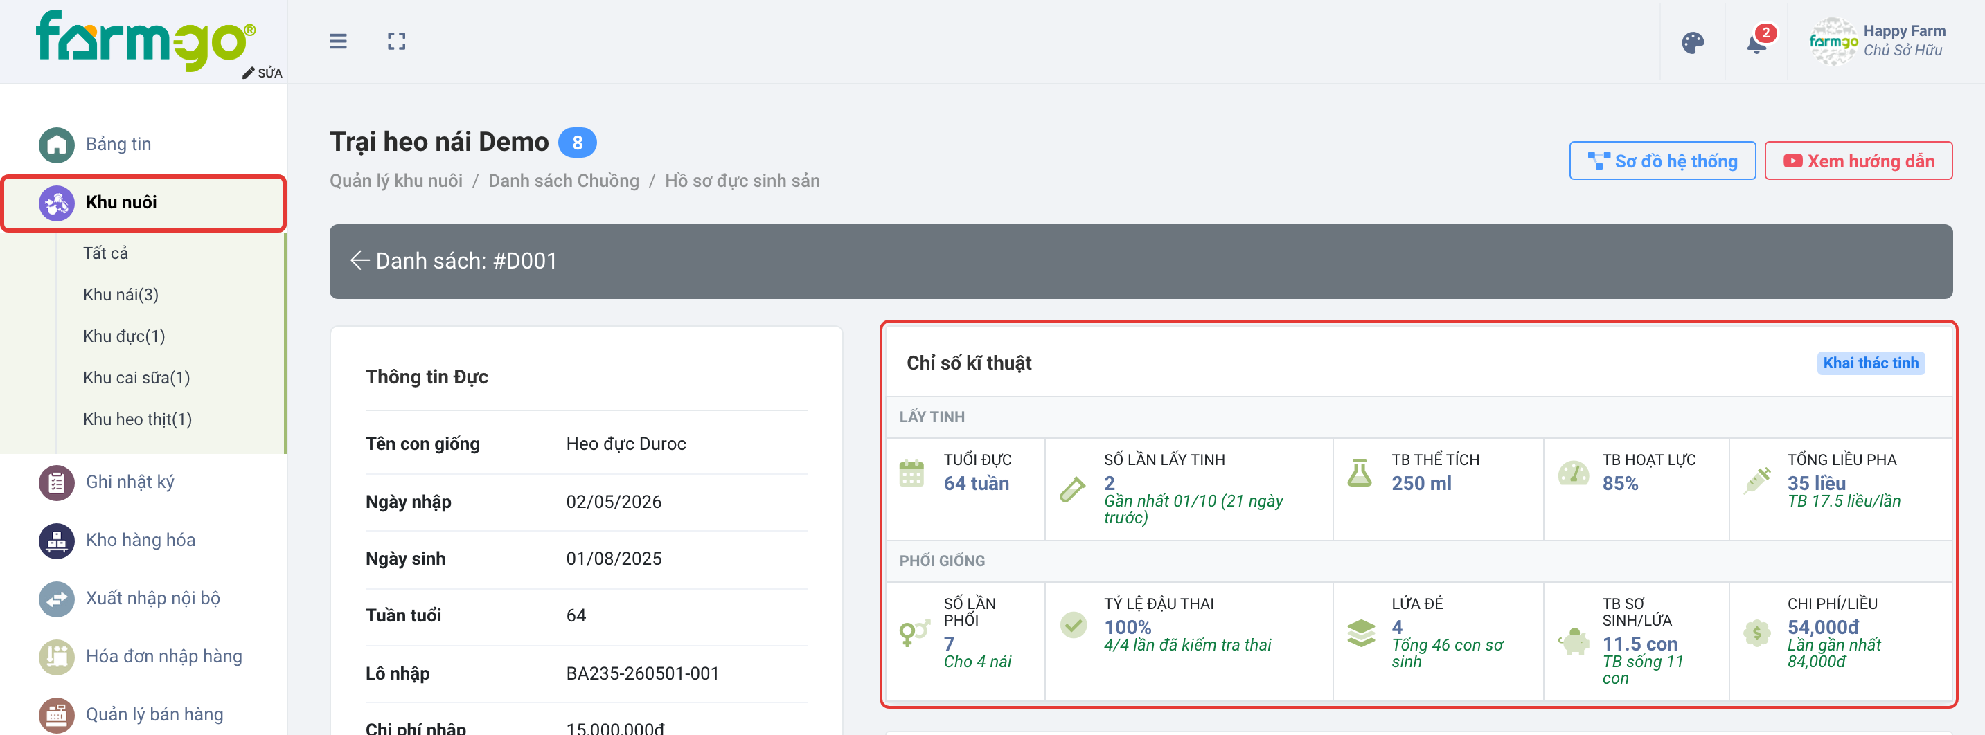Click Số lần phối gender icon
The height and width of the screenshot is (735, 1985).
click(x=914, y=633)
